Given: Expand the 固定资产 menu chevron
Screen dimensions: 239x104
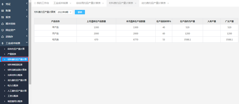Looking at the screenshot, I should 27,29.
